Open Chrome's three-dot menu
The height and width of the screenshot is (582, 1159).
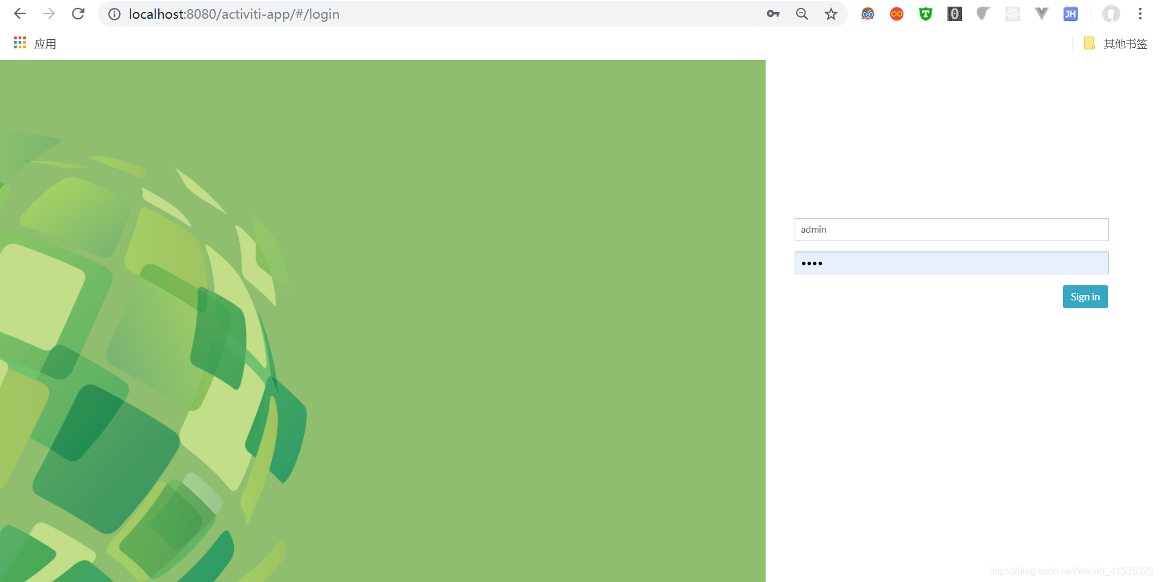(1140, 14)
